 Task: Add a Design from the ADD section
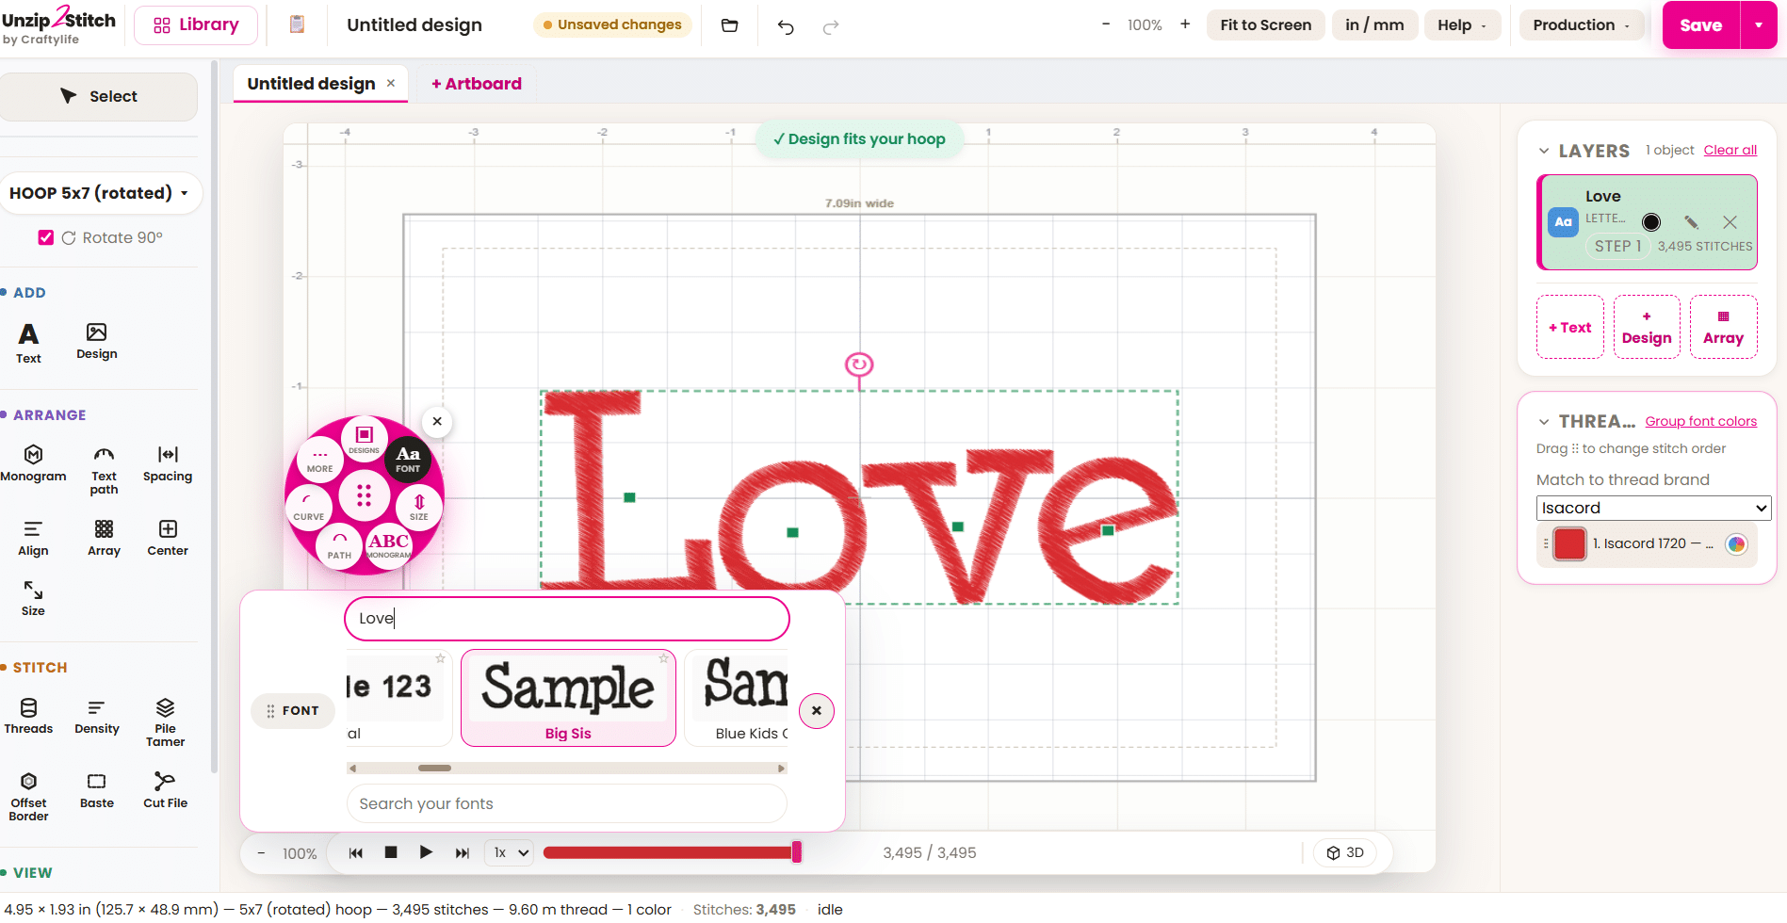click(97, 341)
